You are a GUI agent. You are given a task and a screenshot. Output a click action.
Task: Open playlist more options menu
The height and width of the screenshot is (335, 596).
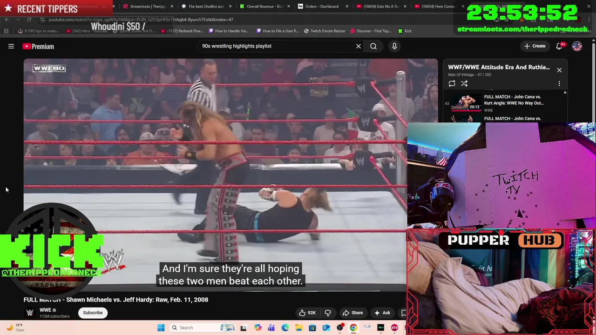[559, 83]
